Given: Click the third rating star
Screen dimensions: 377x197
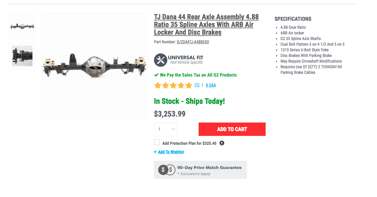Looking at the screenshot, I should [x=173, y=85].
